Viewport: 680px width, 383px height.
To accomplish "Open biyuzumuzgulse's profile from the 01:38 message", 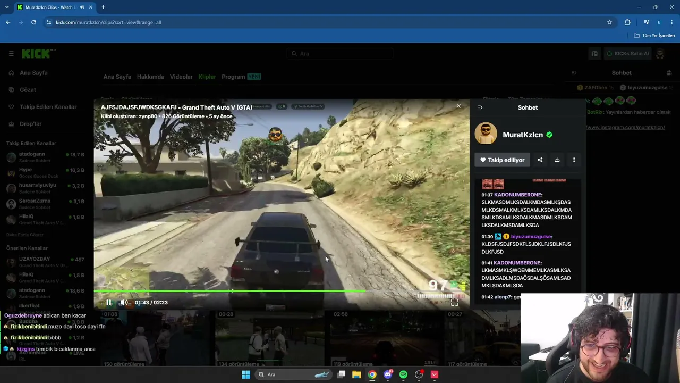I will (x=531, y=237).
